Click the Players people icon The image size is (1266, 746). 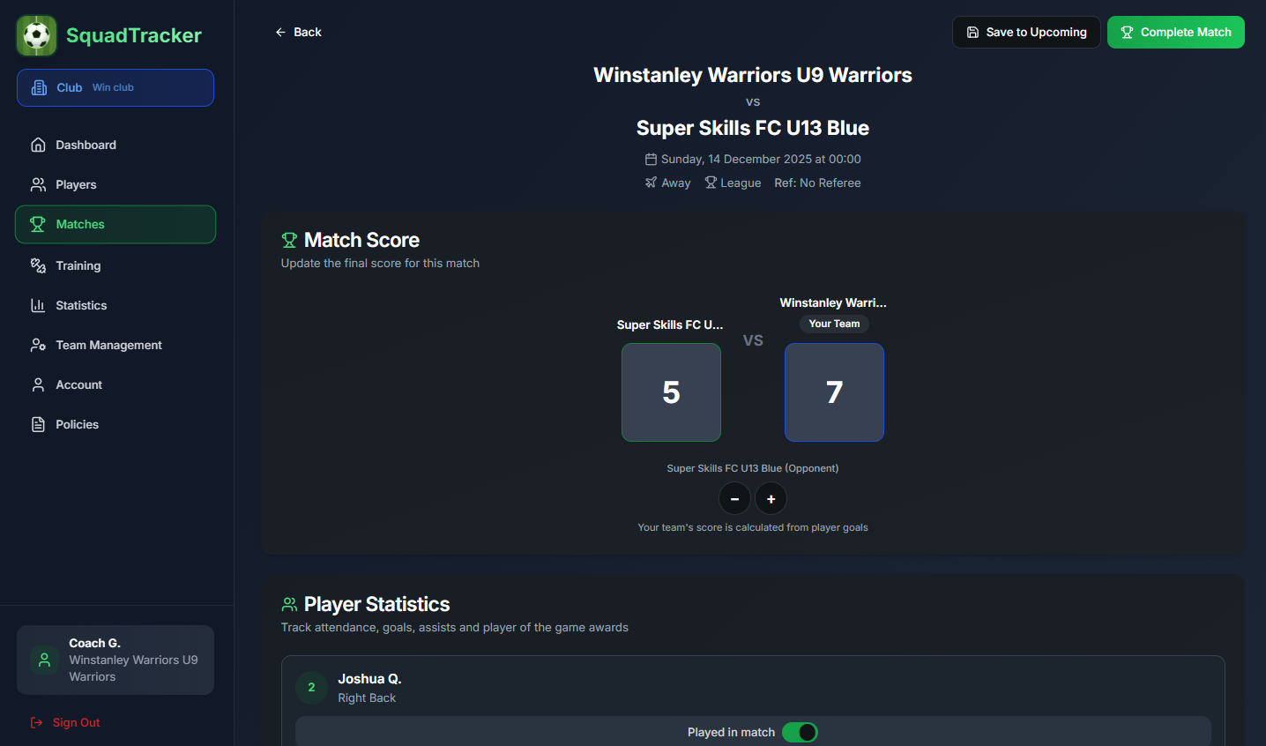click(38, 184)
